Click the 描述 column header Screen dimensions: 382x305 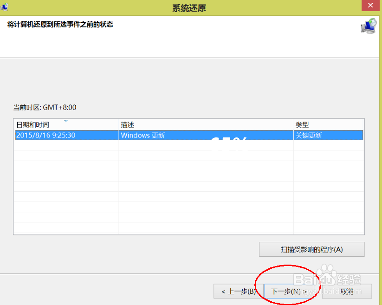click(126, 124)
